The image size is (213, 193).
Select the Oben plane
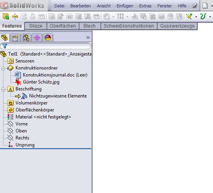coord(17,131)
